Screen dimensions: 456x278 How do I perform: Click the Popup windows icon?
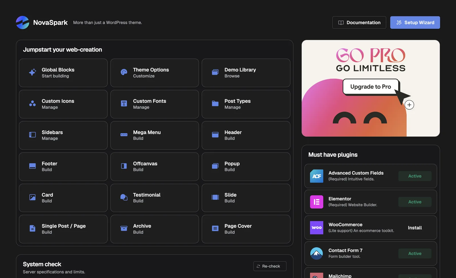coord(215,166)
